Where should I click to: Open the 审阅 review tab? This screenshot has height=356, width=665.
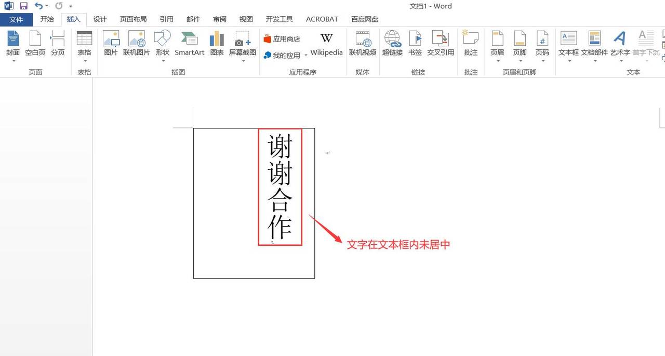(219, 19)
